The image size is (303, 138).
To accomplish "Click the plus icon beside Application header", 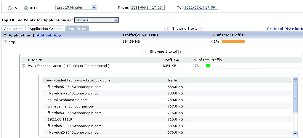I will coord(5,35).
